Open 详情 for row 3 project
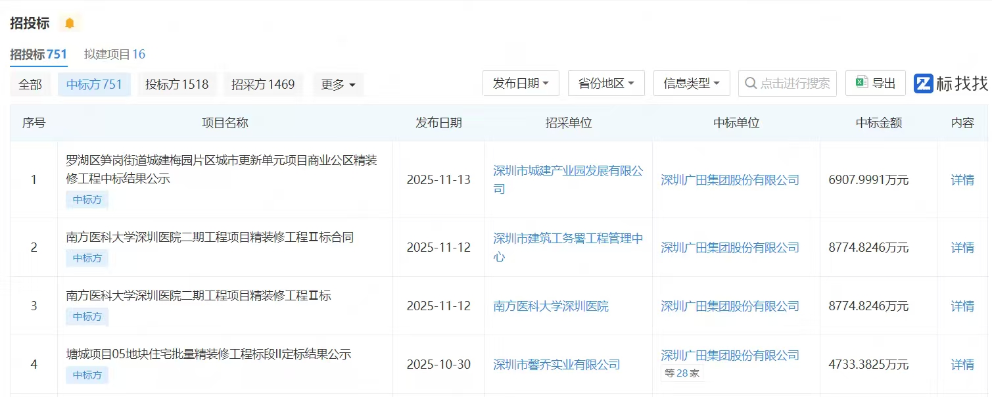 tap(962, 306)
